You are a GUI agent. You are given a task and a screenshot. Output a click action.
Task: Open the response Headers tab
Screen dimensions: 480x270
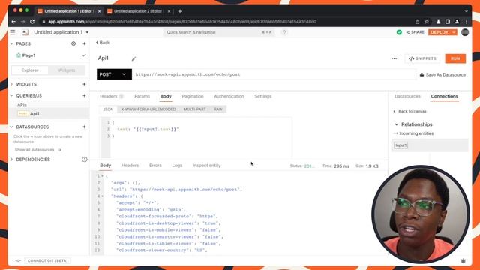[130, 166]
